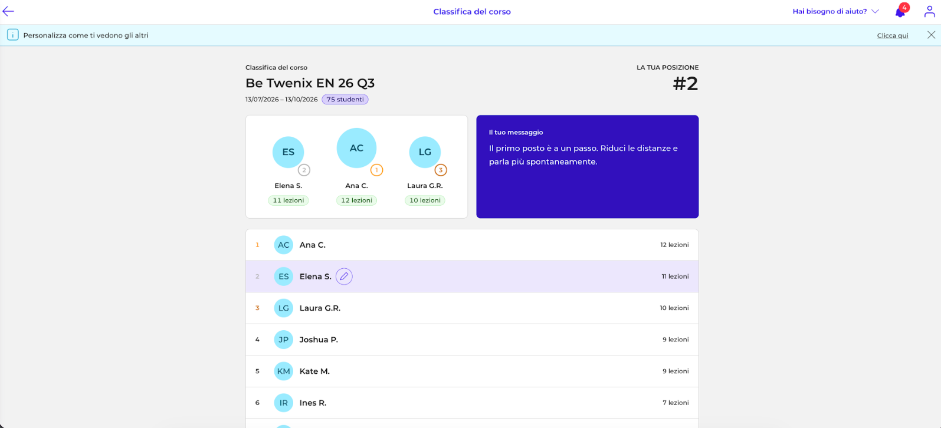Click the pencil edit icon beside Elena S.

pyautogui.click(x=344, y=276)
